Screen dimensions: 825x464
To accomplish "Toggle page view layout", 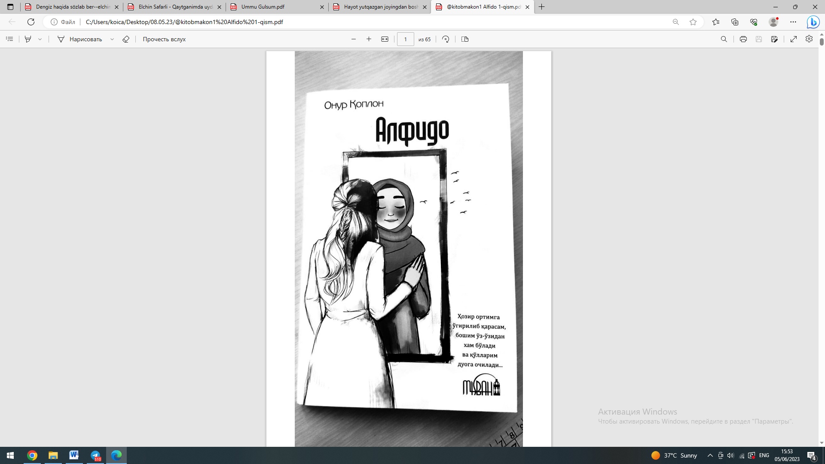I will [464, 39].
